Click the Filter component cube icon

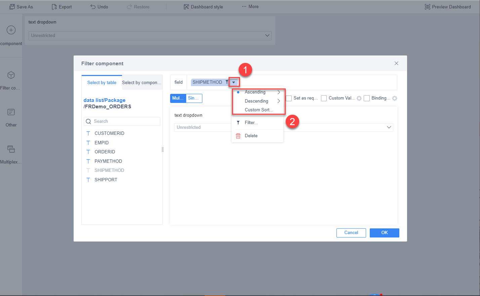pyautogui.click(x=11, y=75)
